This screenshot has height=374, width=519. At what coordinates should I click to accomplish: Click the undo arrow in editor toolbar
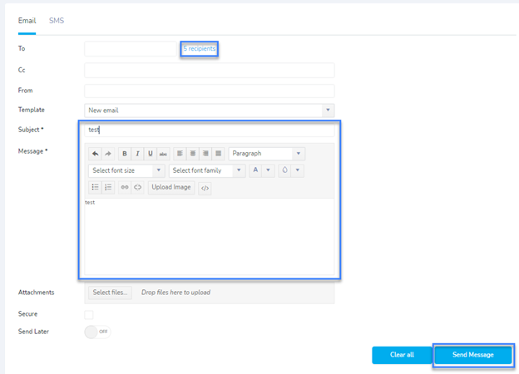coord(95,154)
